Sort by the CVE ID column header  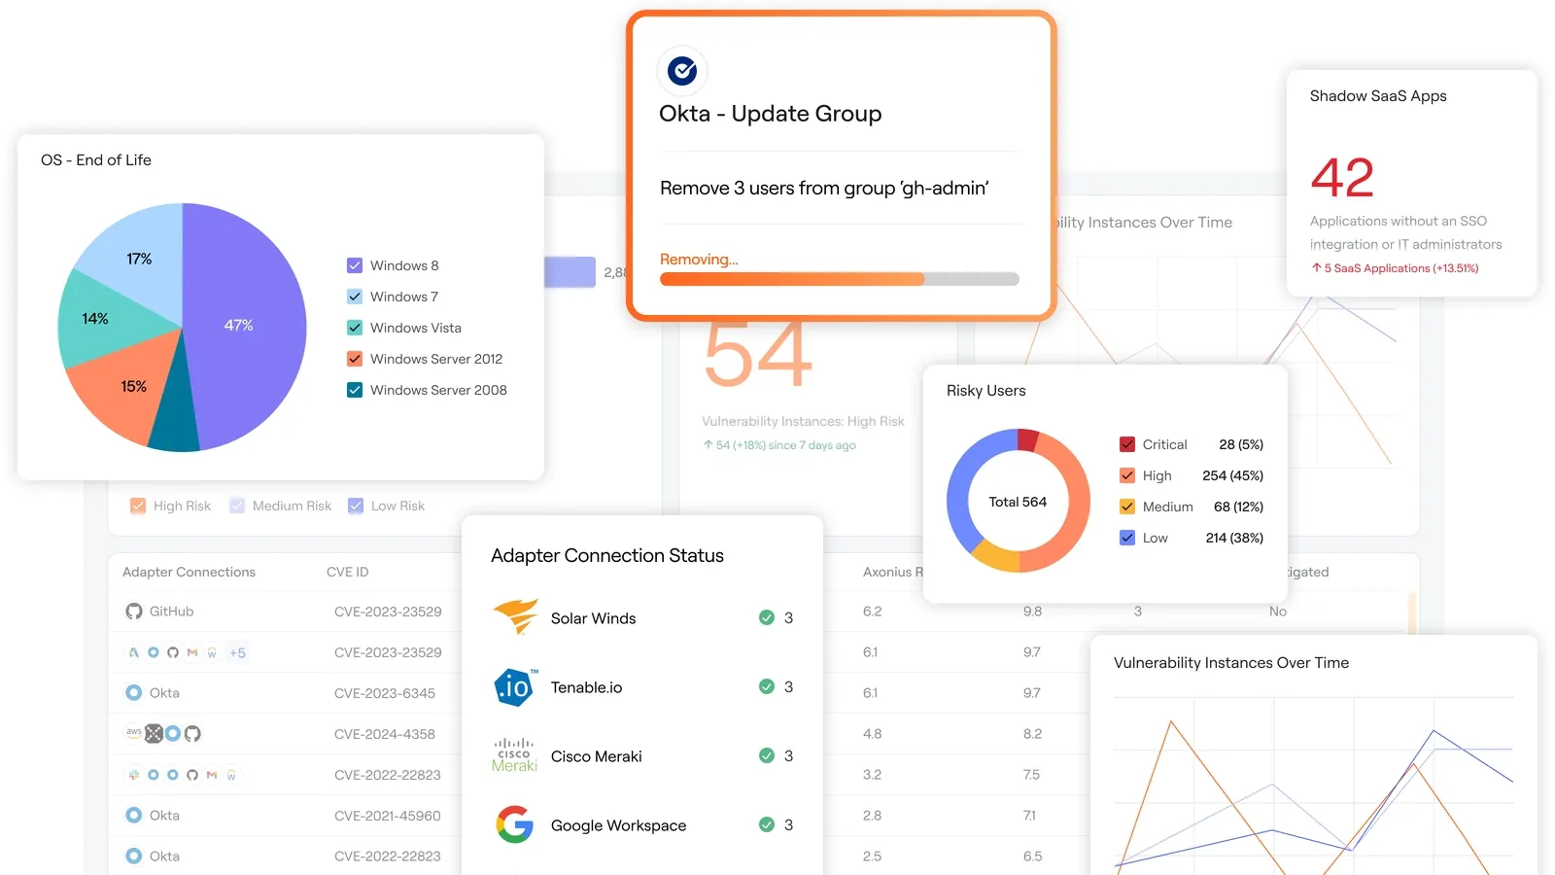pos(348,572)
